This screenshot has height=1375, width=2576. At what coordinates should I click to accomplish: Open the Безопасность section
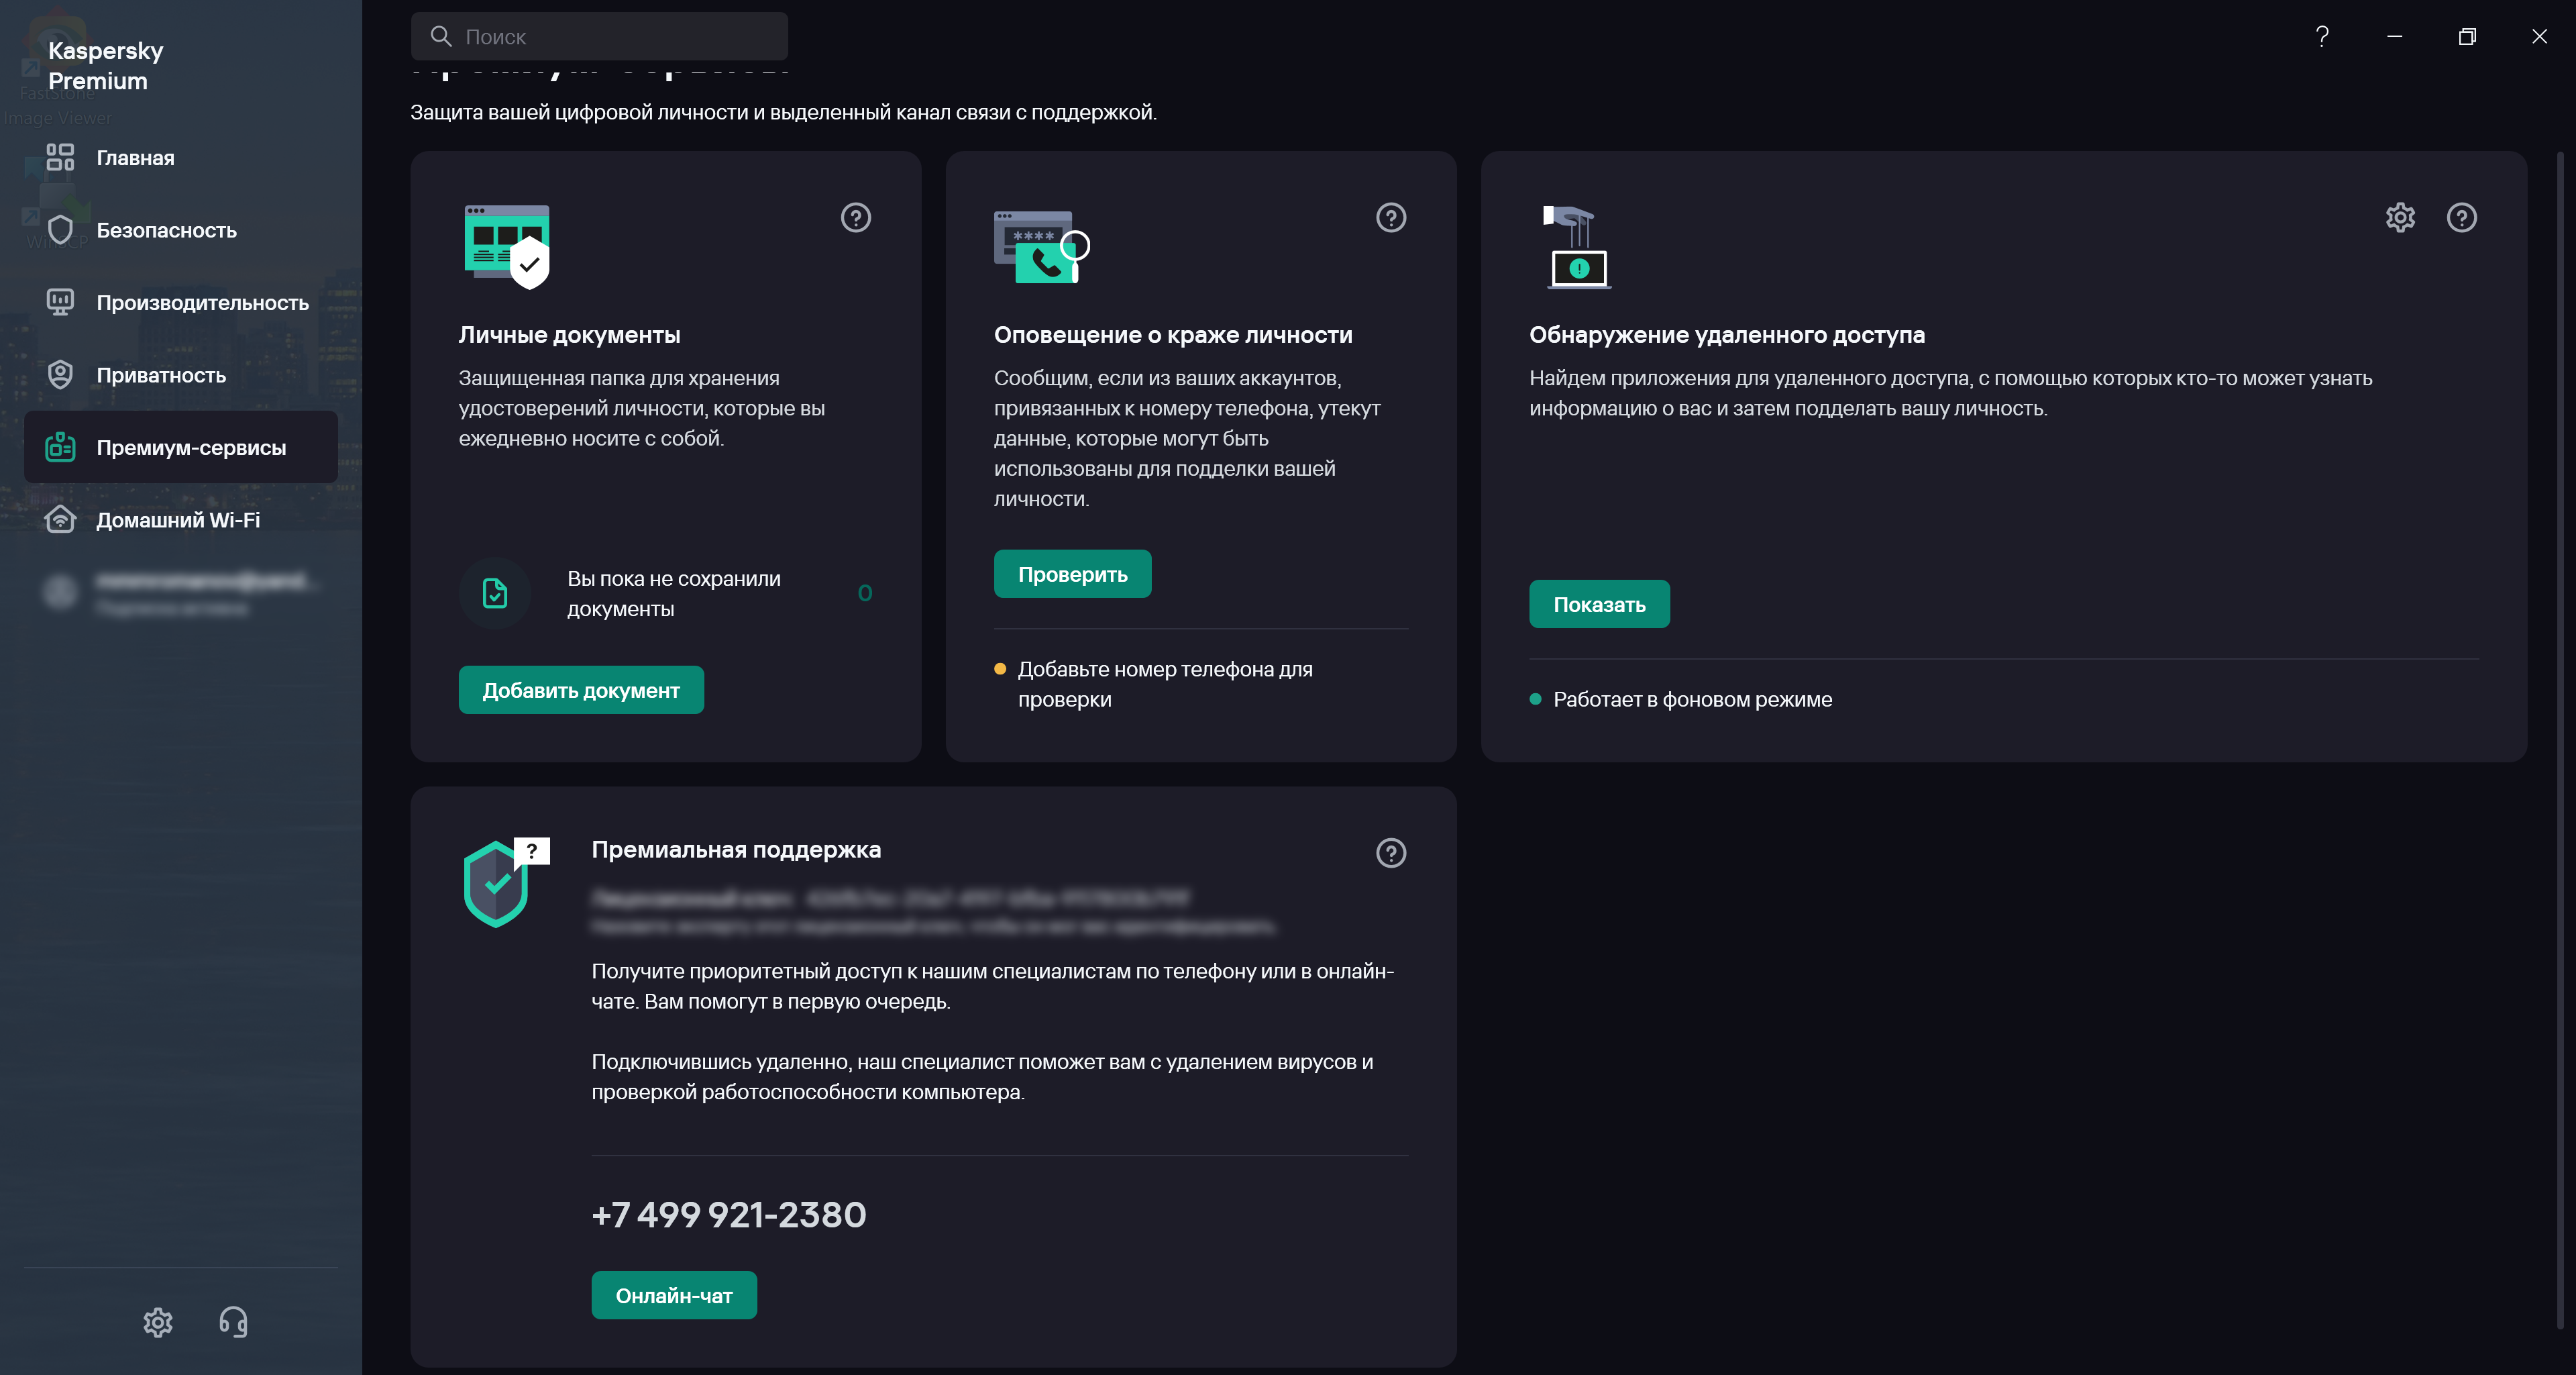pos(166,230)
